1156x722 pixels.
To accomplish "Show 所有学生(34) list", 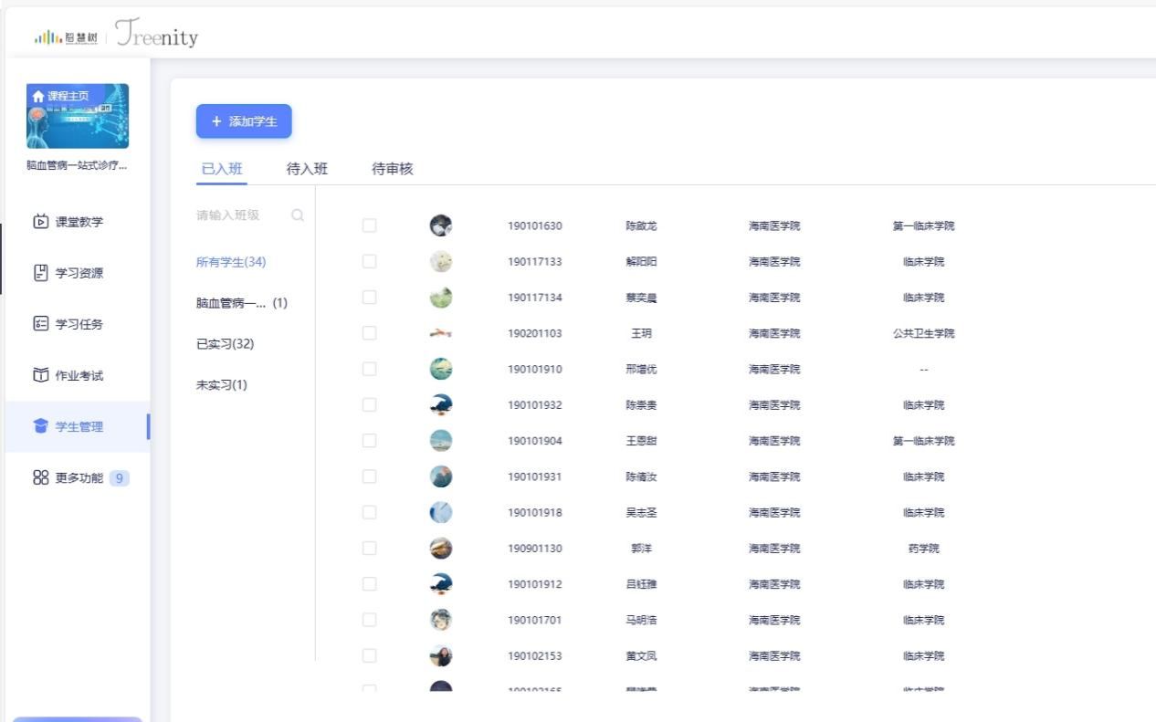I will [x=230, y=262].
